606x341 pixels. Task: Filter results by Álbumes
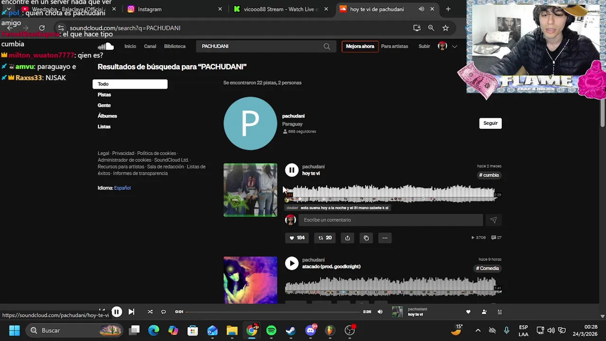pyautogui.click(x=107, y=116)
